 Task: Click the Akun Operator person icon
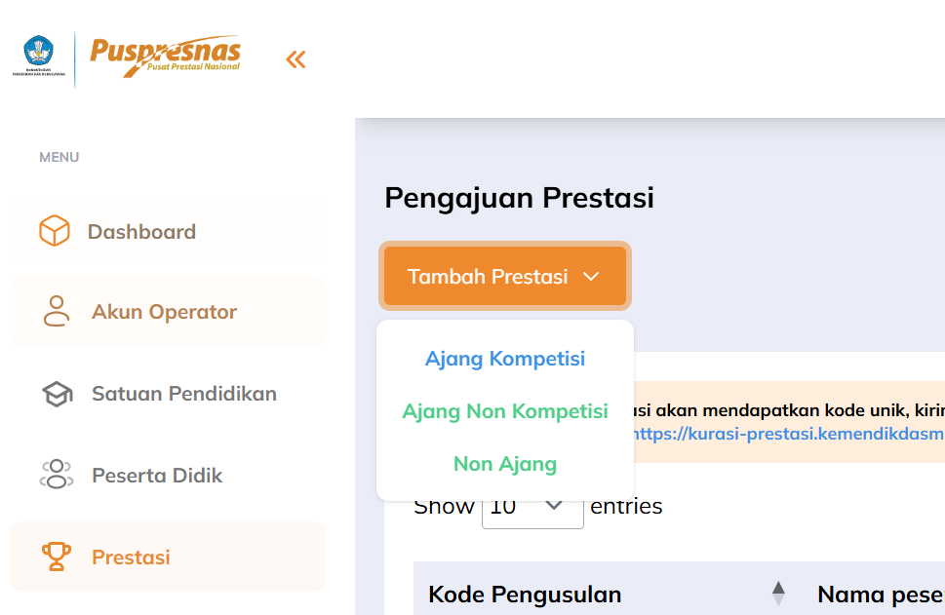[x=58, y=312]
